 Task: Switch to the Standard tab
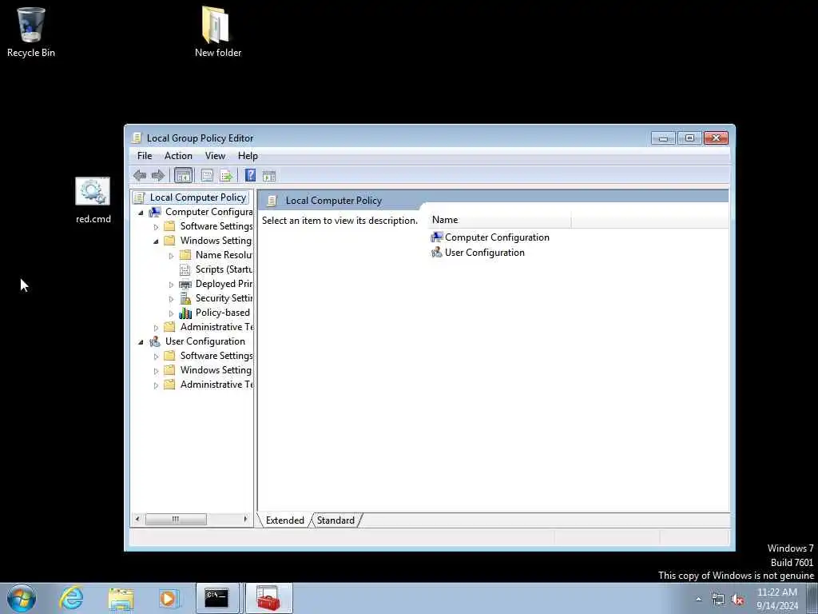[336, 520]
